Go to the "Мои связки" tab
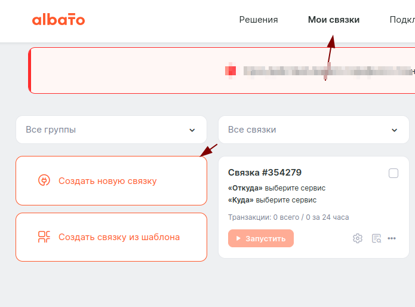 click(334, 20)
